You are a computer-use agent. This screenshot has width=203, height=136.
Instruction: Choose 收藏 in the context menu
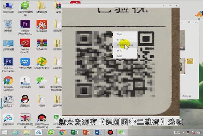point(125,56)
